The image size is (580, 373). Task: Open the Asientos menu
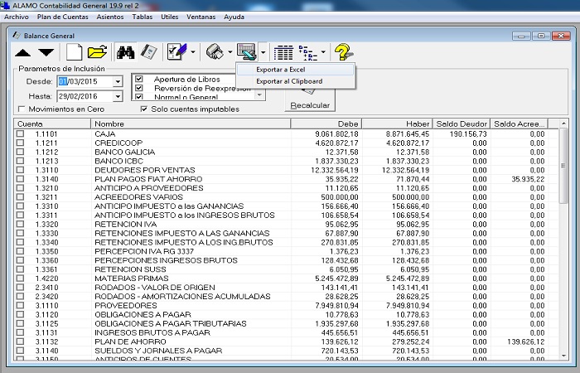coord(110,17)
